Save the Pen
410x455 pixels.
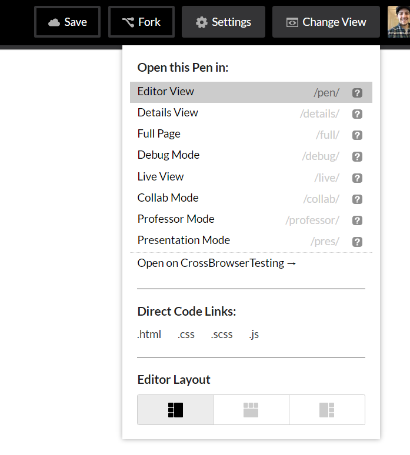click(68, 22)
